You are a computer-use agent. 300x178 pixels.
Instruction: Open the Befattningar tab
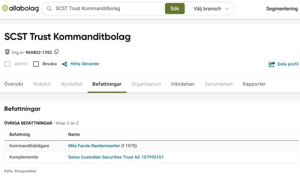click(x=107, y=84)
